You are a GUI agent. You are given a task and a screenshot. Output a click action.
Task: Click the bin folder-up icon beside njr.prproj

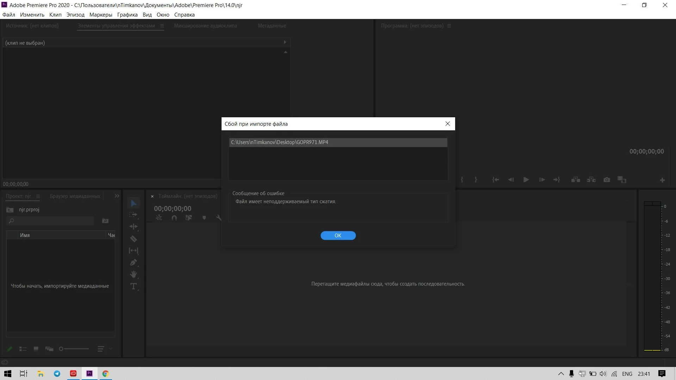point(10,210)
